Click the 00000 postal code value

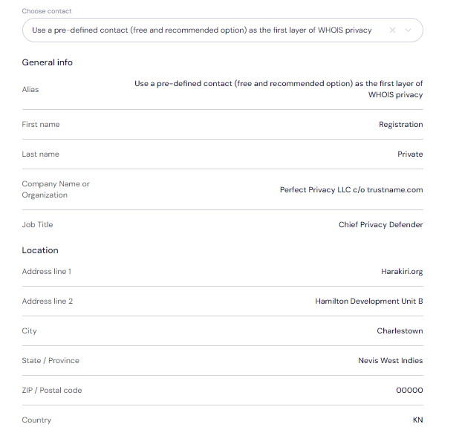coord(409,391)
